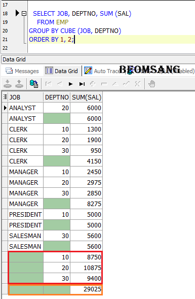Screen dimensions: 195x299
Task: Go to first record in grid
Action: 48,84
